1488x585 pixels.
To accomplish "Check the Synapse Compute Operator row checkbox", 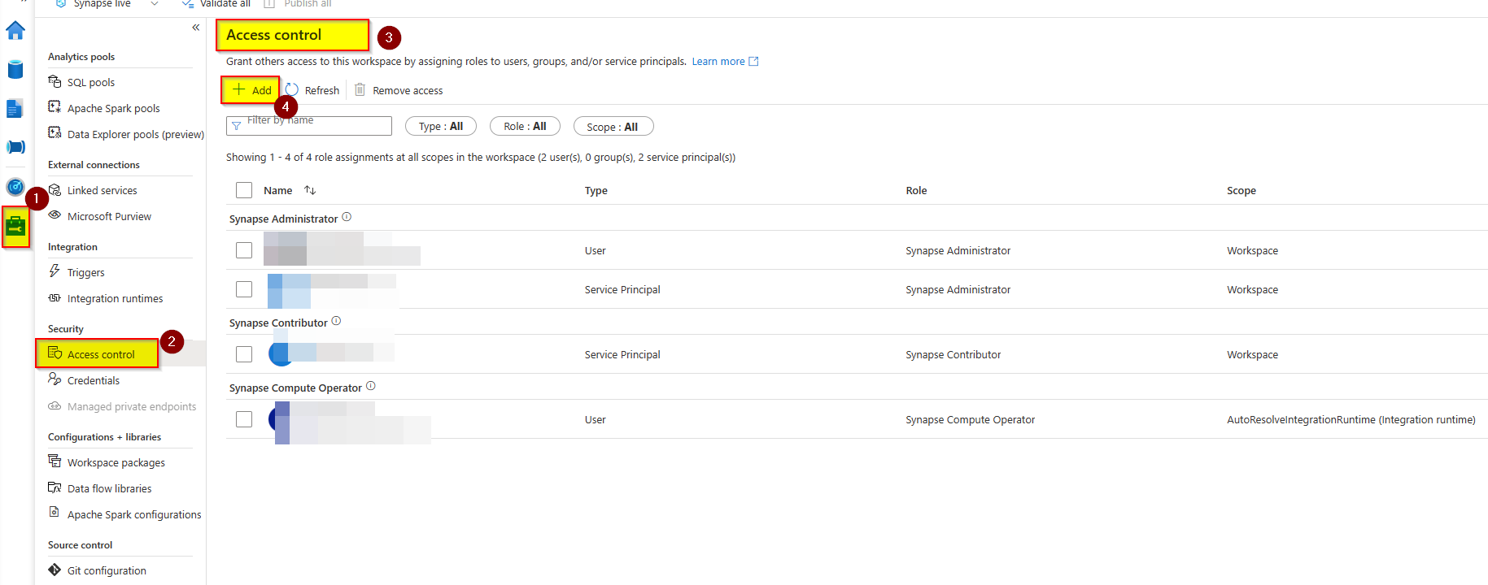I will (x=244, y=419).
